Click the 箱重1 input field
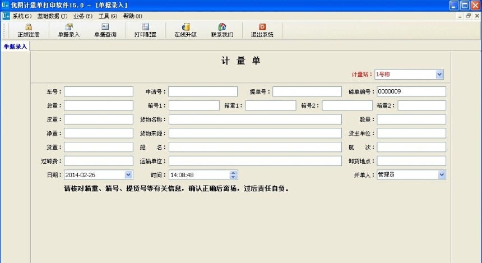Viewport: 482px width, 263px height. (271, 105)
